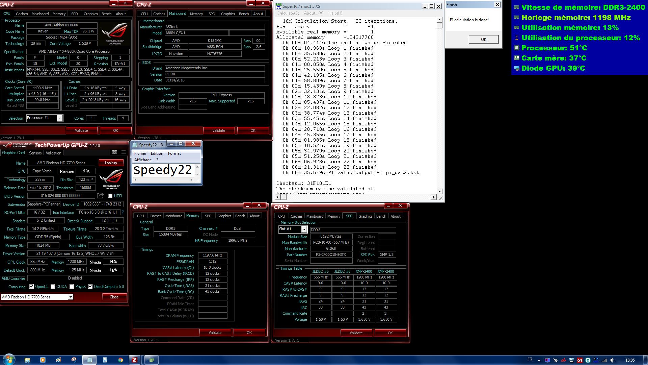This screenshot has height=365, width=648.
Task: Open the Windows Start orb
Action: click(x=9, y=360)
